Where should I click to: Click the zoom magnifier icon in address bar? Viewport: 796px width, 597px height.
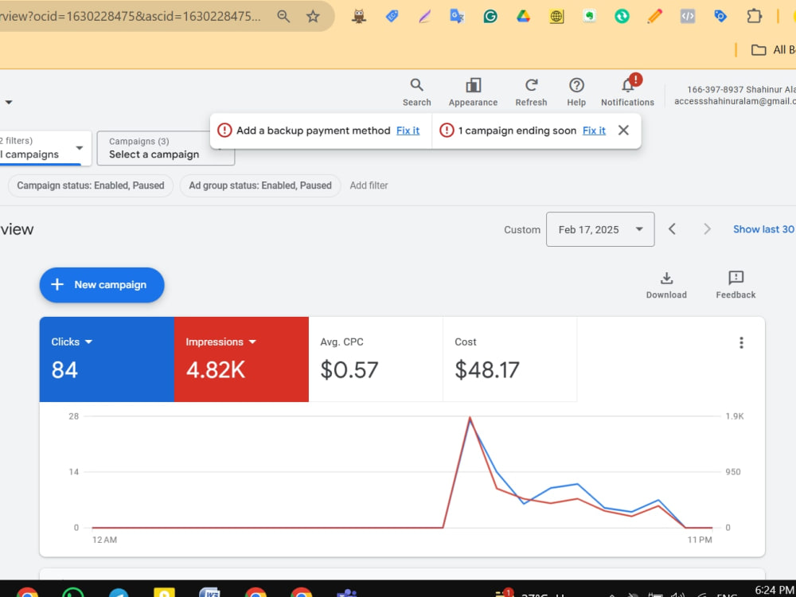coord(283,16)
